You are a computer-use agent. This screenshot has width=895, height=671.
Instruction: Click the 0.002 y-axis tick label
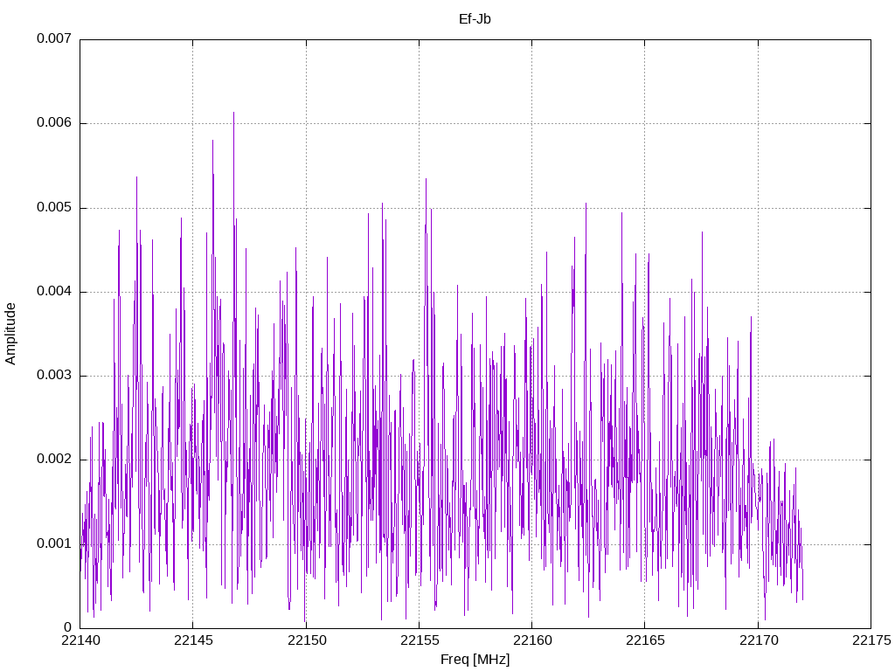tap(54, 459)
